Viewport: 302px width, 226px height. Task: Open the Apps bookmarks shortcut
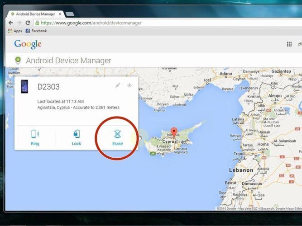click(x=15, y=31)
